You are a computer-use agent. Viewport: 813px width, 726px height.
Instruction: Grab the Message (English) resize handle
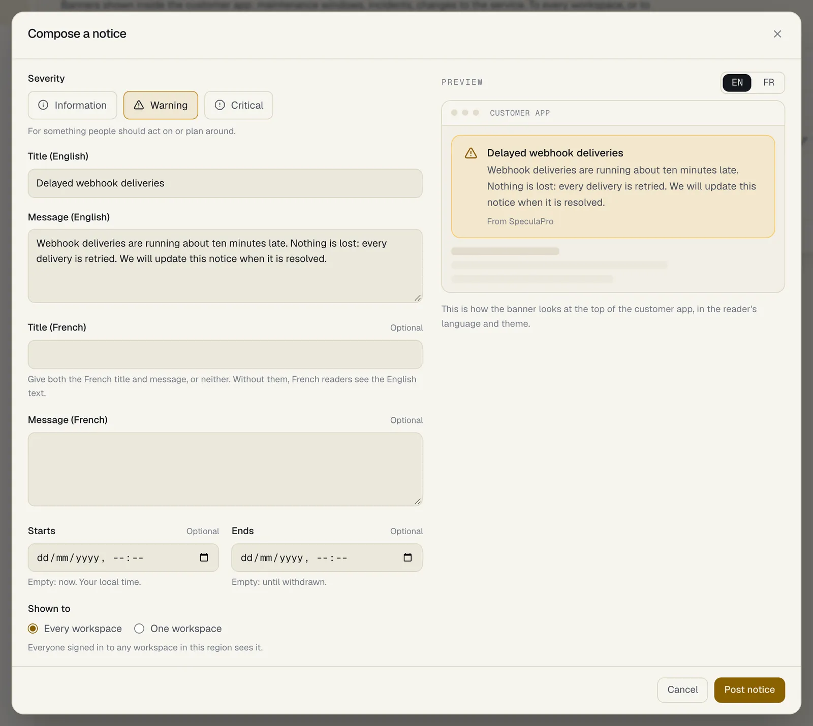pos(418,298)
